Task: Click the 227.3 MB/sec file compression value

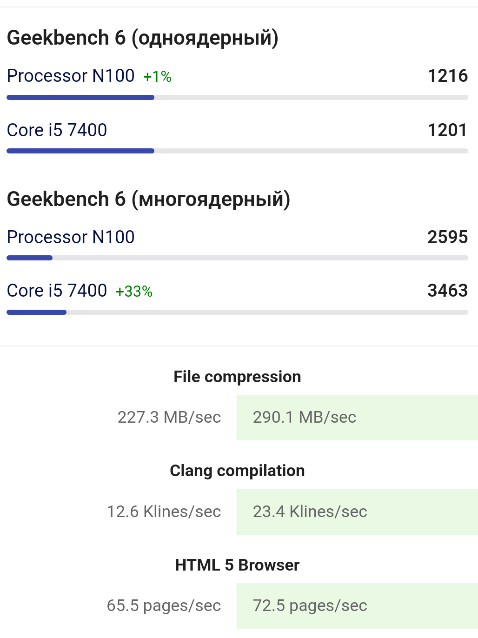Action: [x=169, y=418]
